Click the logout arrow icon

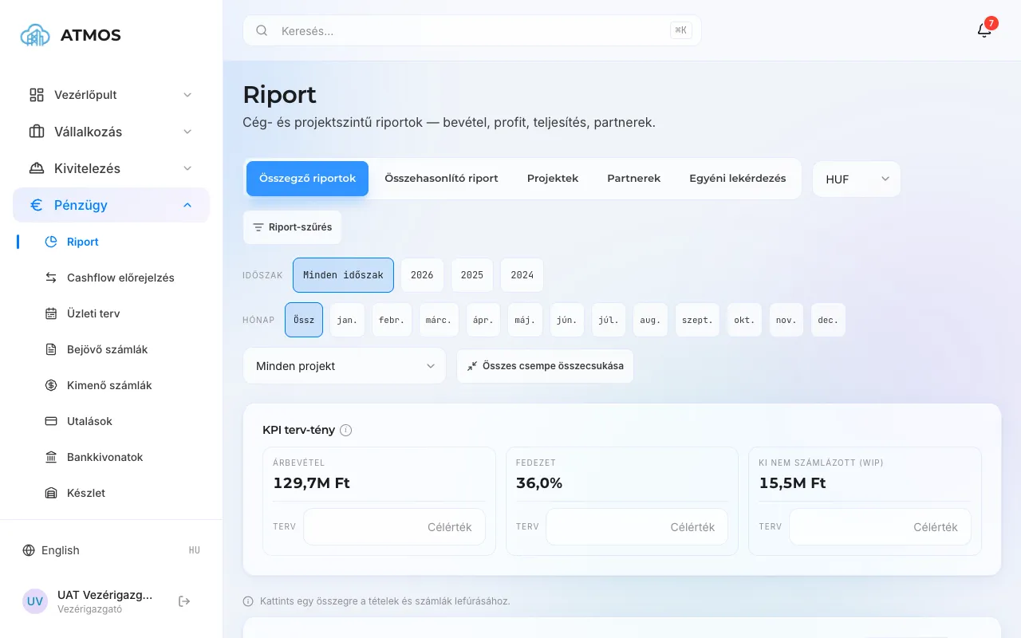pyautogui.click(x=184, y=601)
